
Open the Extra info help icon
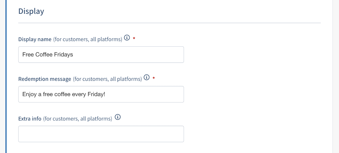point(118,117)
